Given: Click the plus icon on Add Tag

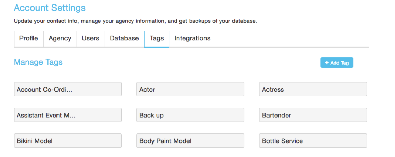Looking at the screenshot, I should 327,63.
